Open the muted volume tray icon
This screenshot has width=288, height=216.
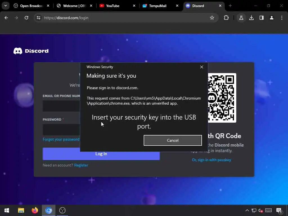pos(261,210)
